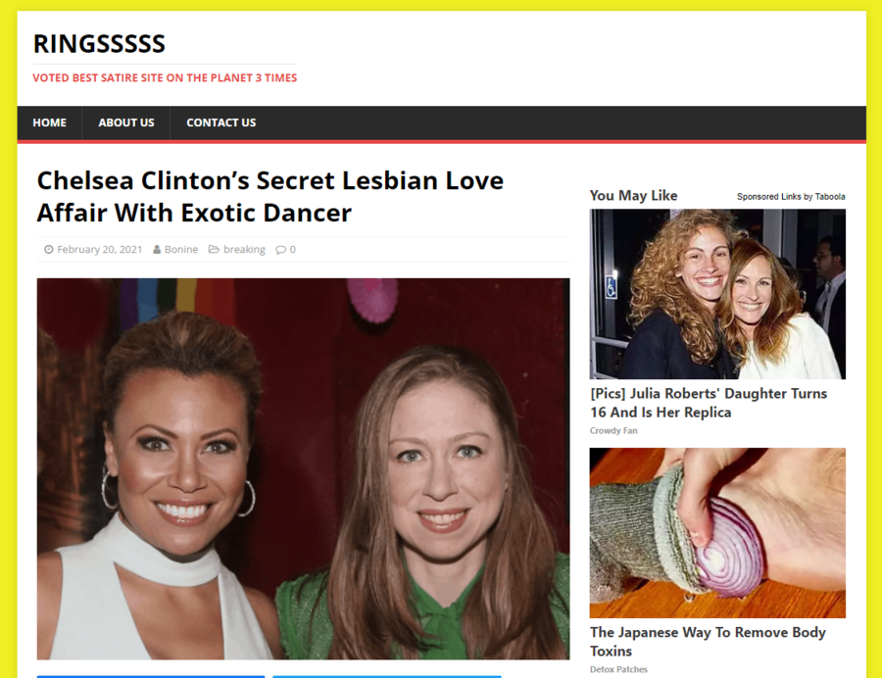The width and height of the screenshot is (882, 678).
Task: Click the Julia Roberts' Daughter headline link
Action: [x=709, y=403]
